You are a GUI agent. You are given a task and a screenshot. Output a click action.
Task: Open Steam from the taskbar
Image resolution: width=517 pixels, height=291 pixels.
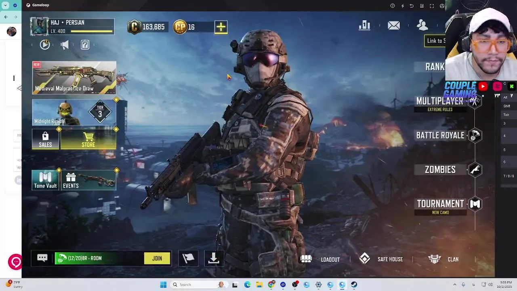click(x=354, y=285)
